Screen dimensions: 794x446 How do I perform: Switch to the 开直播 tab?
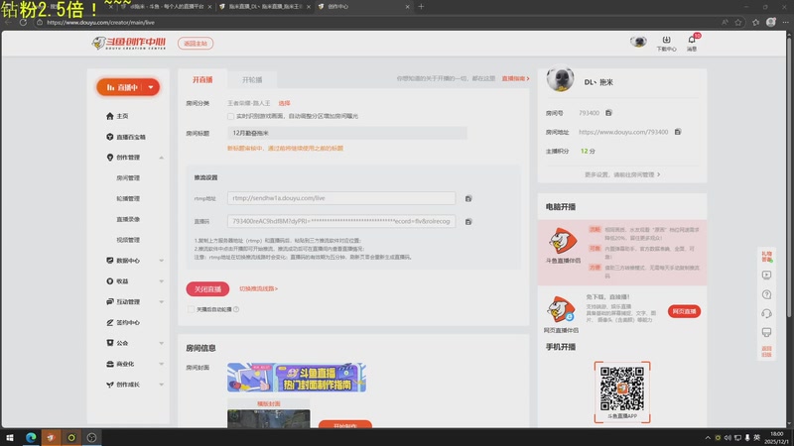202,79
